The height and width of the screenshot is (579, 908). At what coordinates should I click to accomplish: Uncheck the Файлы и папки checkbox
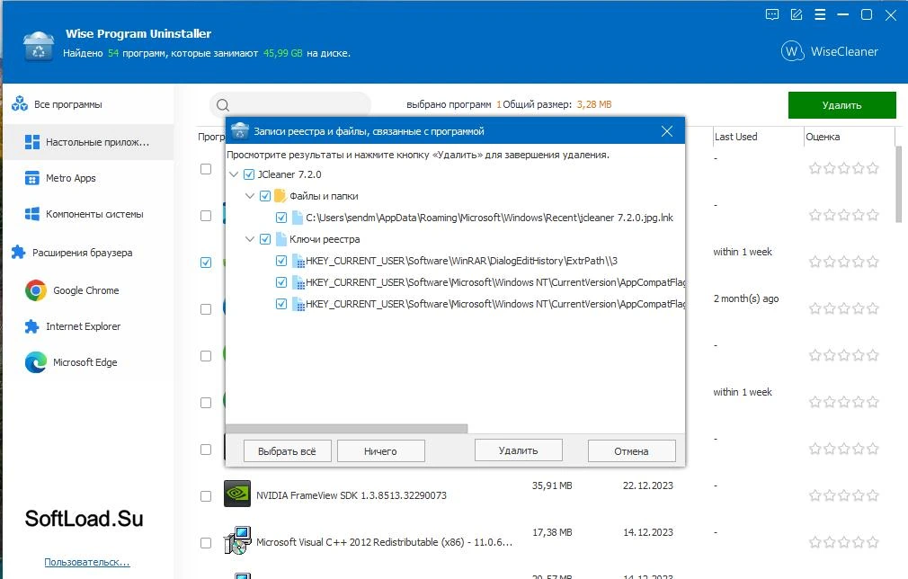265,196
